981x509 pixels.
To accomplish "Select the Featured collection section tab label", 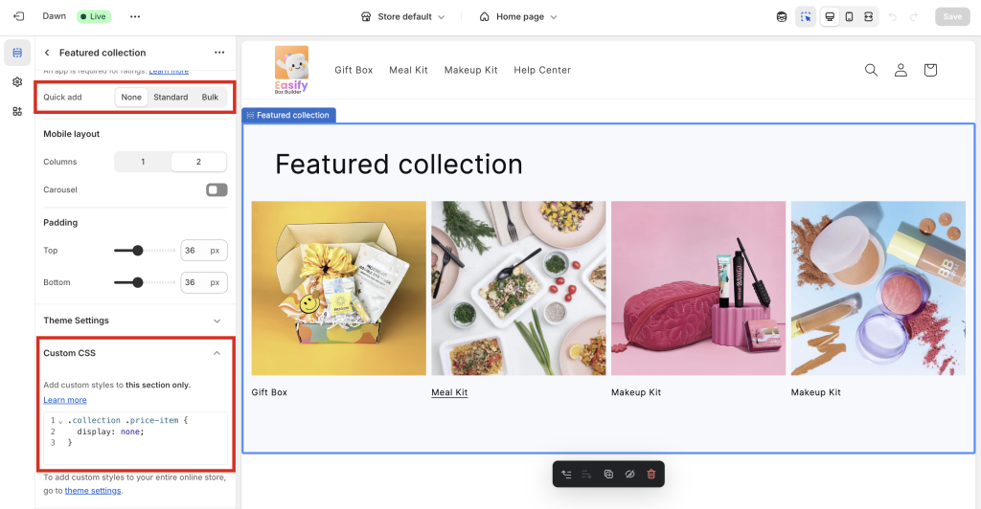I will (x=289, y=115).
